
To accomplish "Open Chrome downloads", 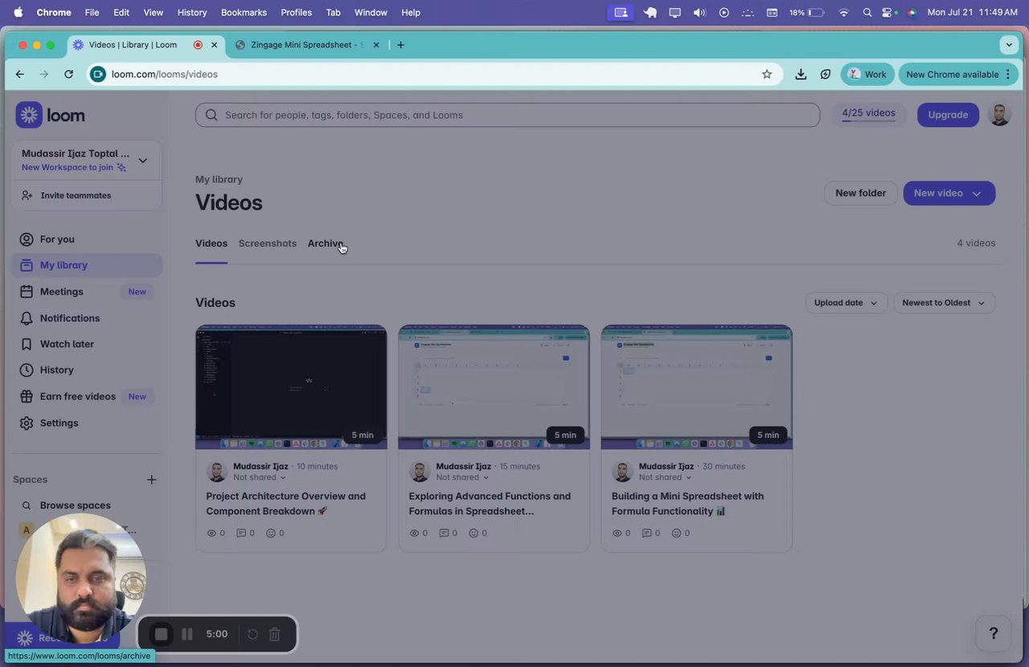I will pyautogui.click(x=801, y=74).
